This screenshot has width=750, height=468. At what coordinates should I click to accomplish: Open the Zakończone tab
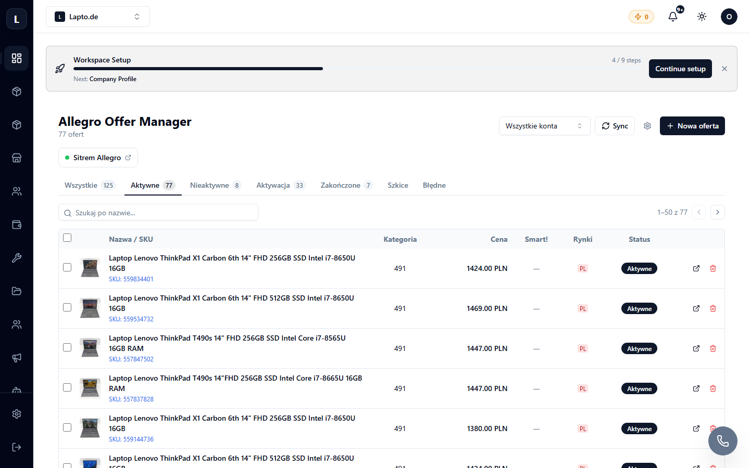tap(346, 185)
